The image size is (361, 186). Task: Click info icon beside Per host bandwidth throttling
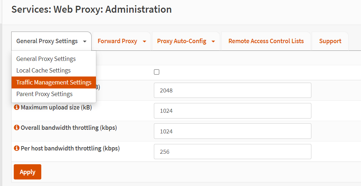pyautogui.click(x=16, y=148)
